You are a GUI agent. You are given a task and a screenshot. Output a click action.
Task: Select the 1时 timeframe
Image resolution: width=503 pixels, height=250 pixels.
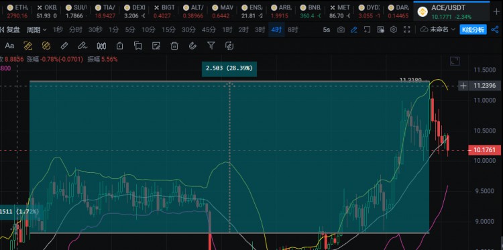coord(227,29)
